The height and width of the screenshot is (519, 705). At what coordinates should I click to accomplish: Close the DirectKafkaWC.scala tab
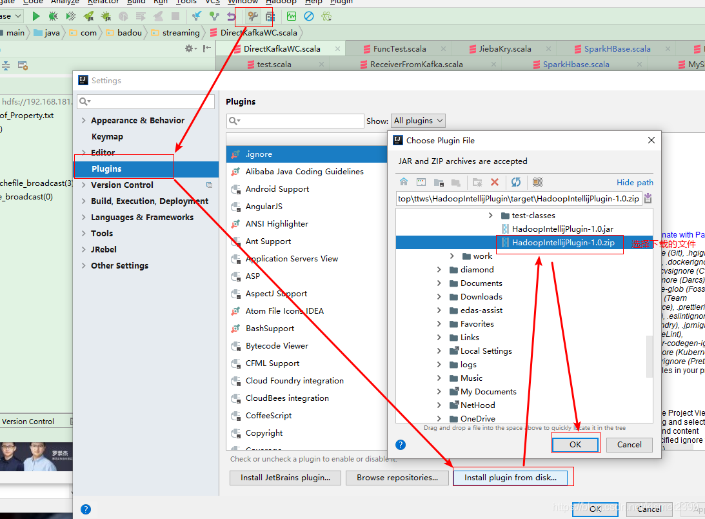337,48
